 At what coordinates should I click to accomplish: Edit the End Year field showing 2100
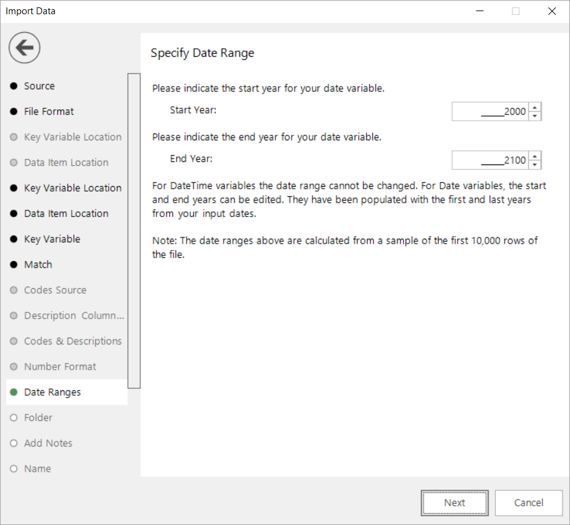(490, 160)
